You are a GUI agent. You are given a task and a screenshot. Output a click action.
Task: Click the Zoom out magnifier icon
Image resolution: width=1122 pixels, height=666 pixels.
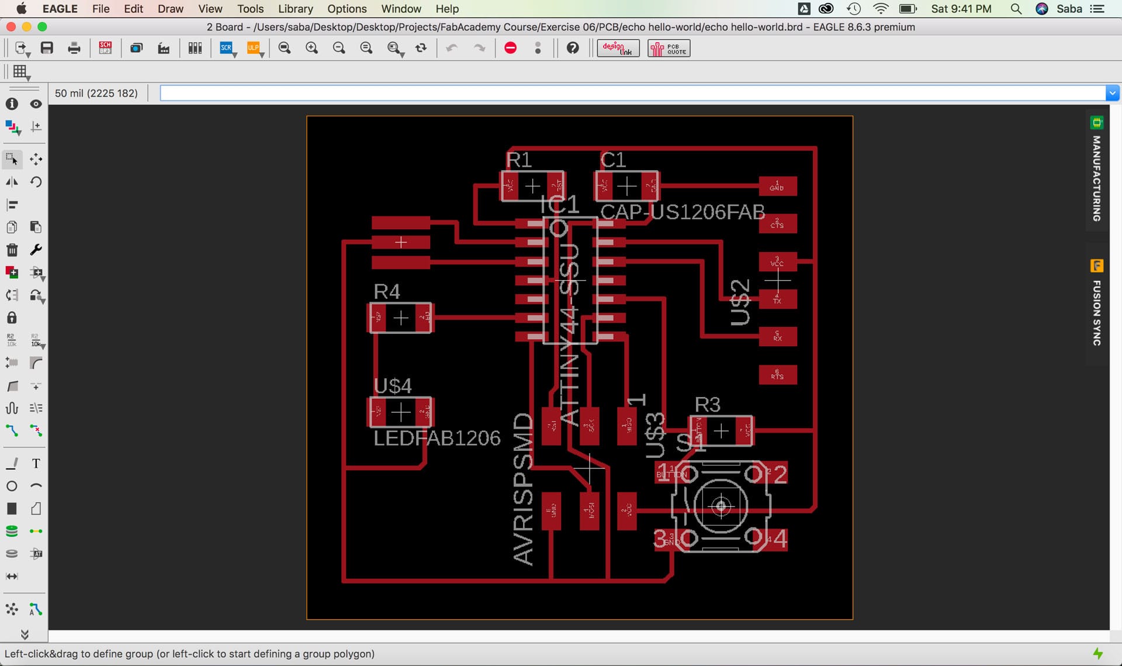coord(339,48)
